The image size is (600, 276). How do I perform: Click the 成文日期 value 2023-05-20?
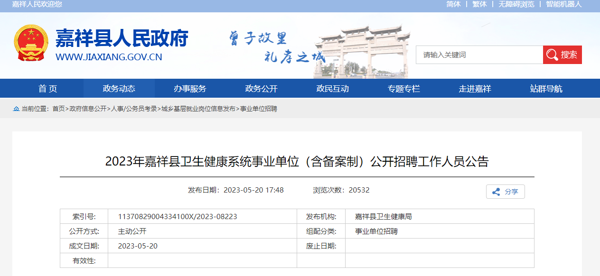(x=138, y=246)
